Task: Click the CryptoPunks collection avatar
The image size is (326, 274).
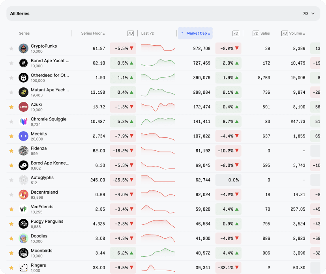Action: point(23,48)
